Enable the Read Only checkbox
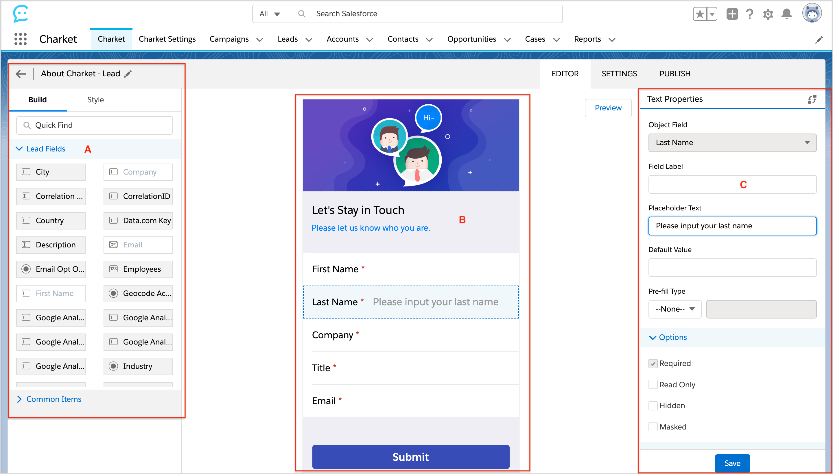 click(653, 385)
